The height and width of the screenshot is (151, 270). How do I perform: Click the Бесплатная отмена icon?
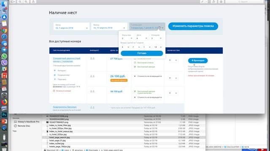[x=135, y=62]
